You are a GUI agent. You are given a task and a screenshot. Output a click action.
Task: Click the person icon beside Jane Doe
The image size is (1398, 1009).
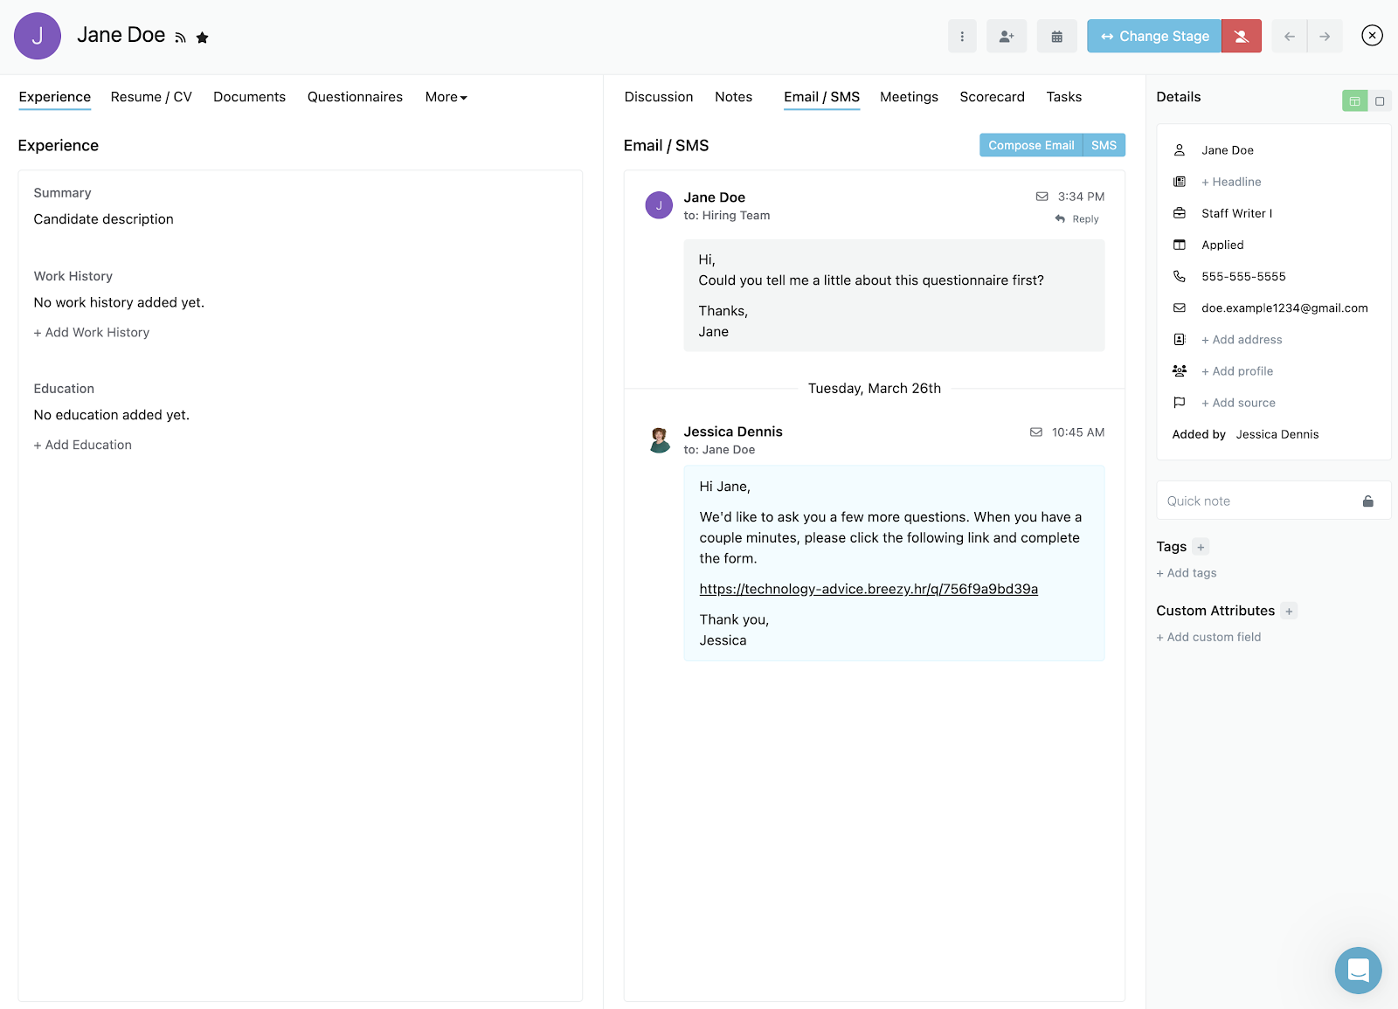[1180, 150]
